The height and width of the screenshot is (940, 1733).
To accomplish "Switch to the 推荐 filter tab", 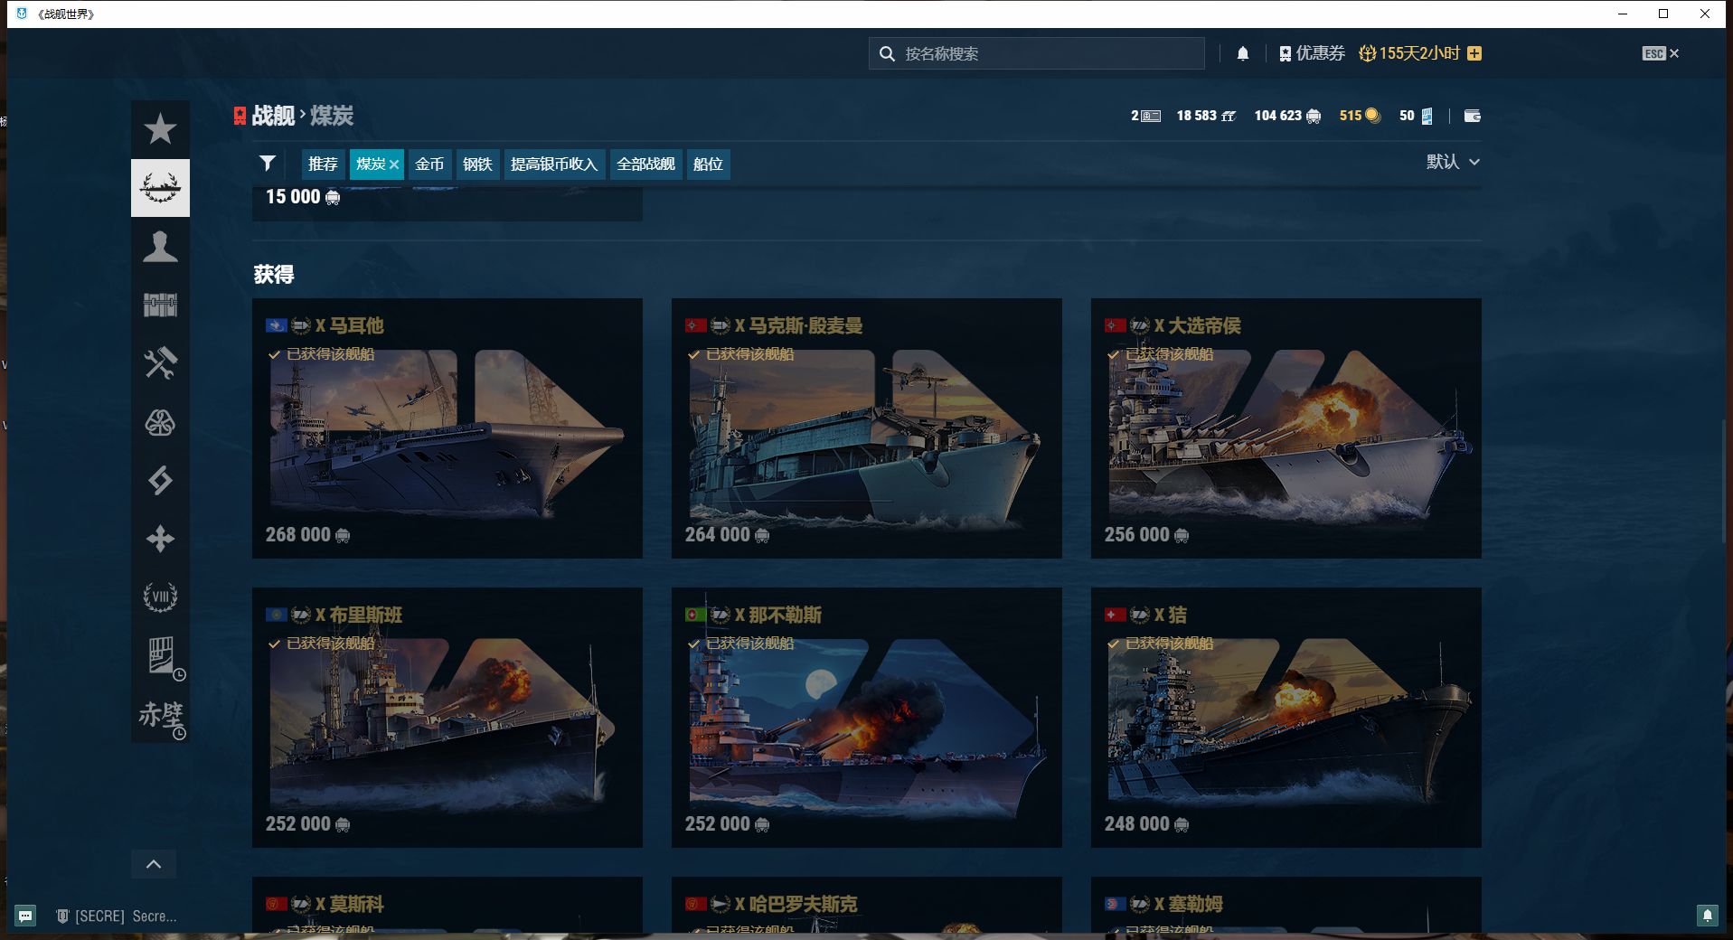I will coord(323,164).
